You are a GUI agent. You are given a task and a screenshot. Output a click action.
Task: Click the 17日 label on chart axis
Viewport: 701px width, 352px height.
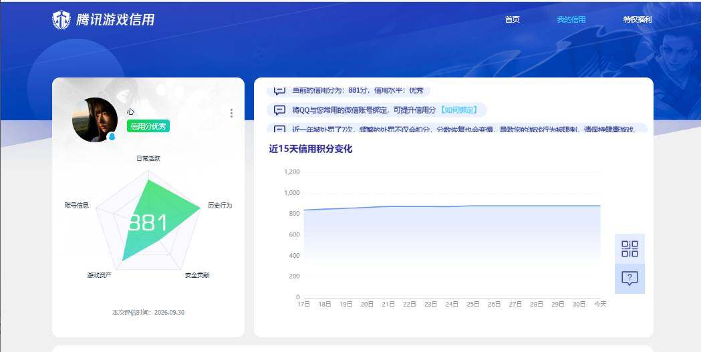click(303, 304)
